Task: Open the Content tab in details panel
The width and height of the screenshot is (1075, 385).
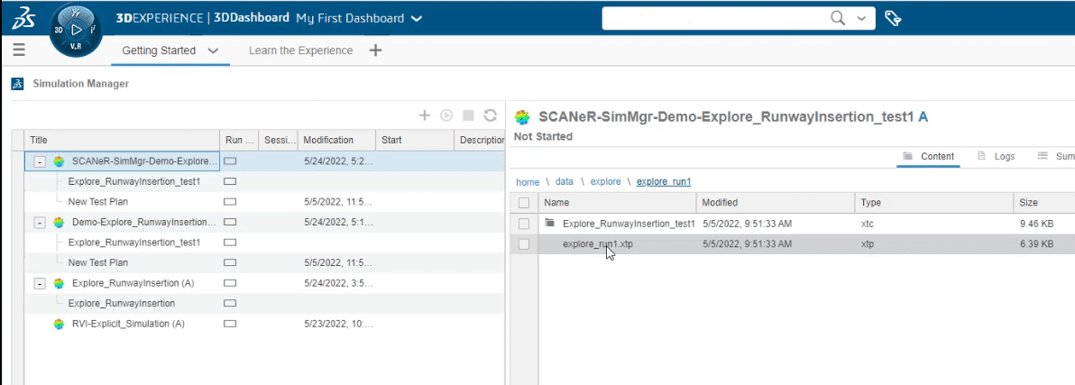Action: click(928, 156)
